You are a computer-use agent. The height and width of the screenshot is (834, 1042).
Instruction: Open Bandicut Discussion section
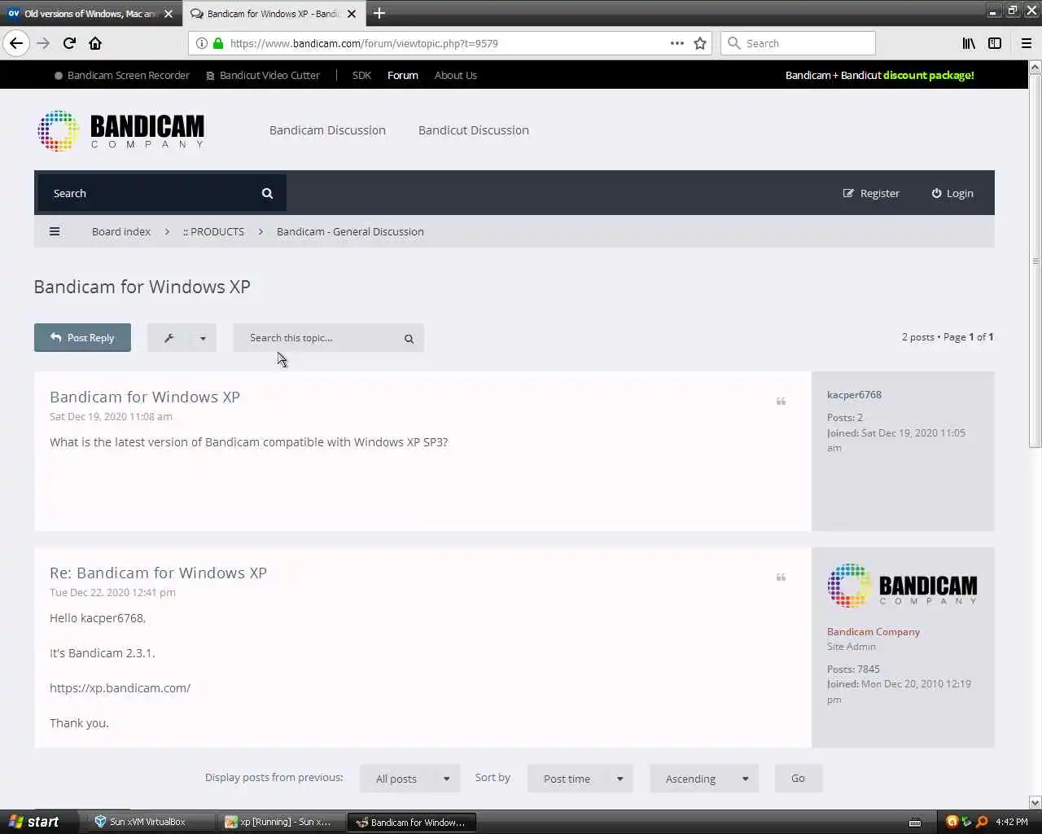(474, 130)
